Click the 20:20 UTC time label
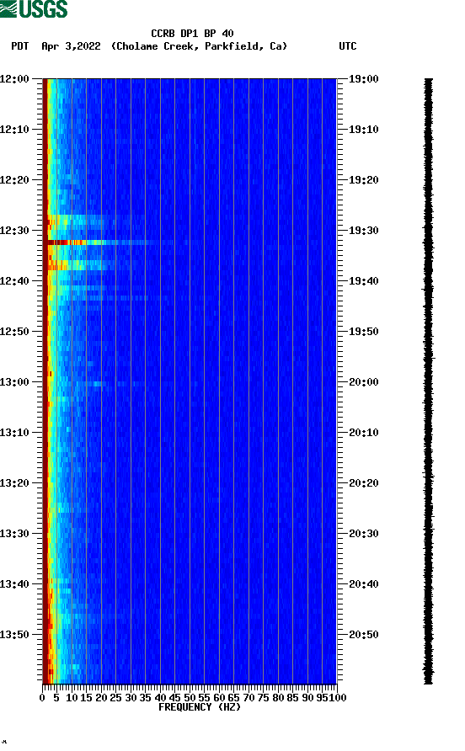The width and height of the screenshot is (465, 751). coord(364,483)
